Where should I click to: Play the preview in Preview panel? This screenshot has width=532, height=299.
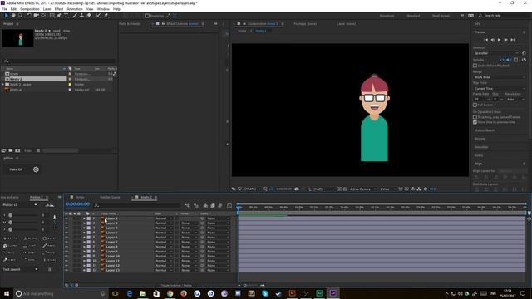[x=499, y=40]
